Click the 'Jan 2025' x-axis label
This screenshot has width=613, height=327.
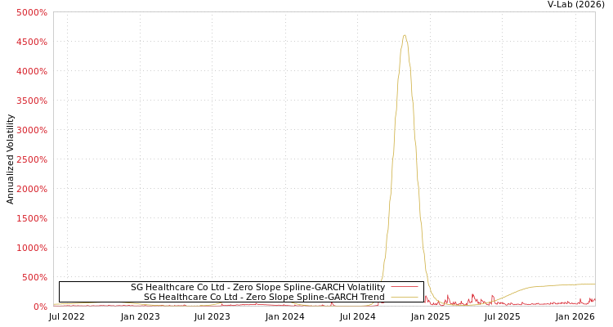pyautogui.click(x=431, y=316)
